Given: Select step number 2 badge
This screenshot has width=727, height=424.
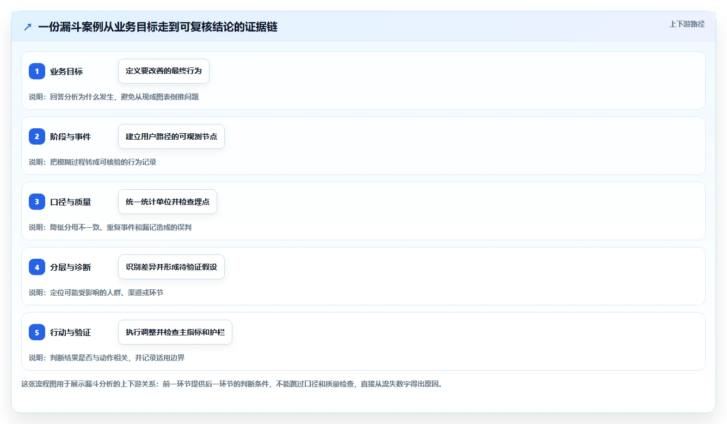Looking at the screenshot, I should [37, 136].
